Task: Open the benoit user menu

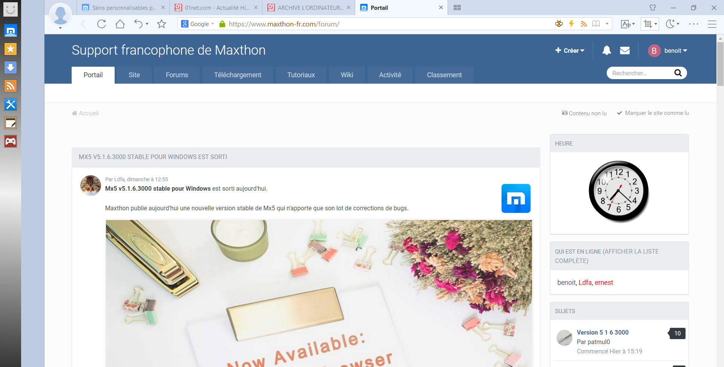Action: tap(668, 50)
